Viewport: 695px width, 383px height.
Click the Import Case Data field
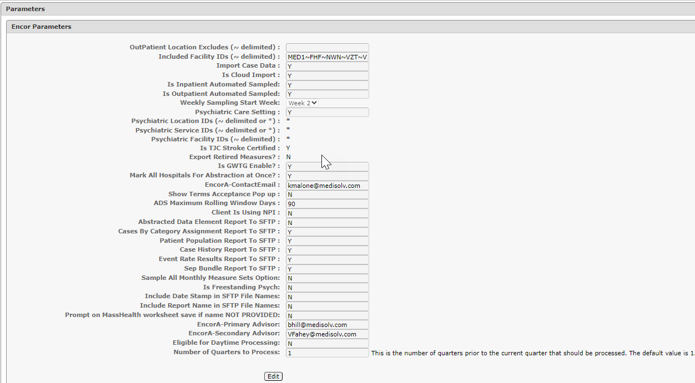(x=328, y=66)
